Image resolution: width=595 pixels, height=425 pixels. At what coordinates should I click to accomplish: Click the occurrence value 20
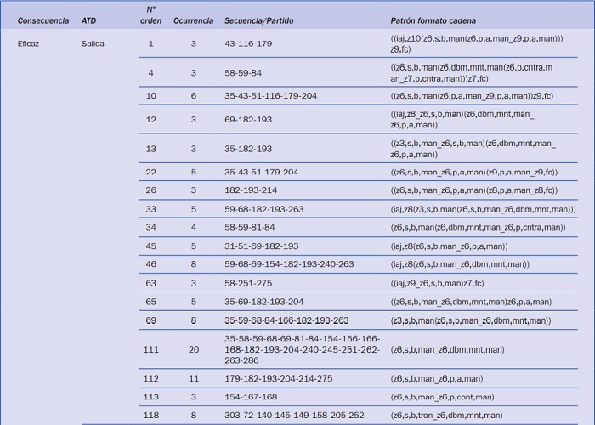click(x=193, y=349)
